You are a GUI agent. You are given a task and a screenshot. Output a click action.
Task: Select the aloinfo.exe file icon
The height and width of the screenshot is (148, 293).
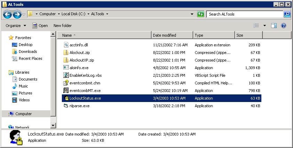pos(66,67)
